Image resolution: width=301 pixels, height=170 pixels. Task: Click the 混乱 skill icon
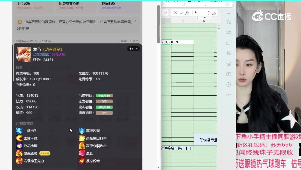pos(82,153)
